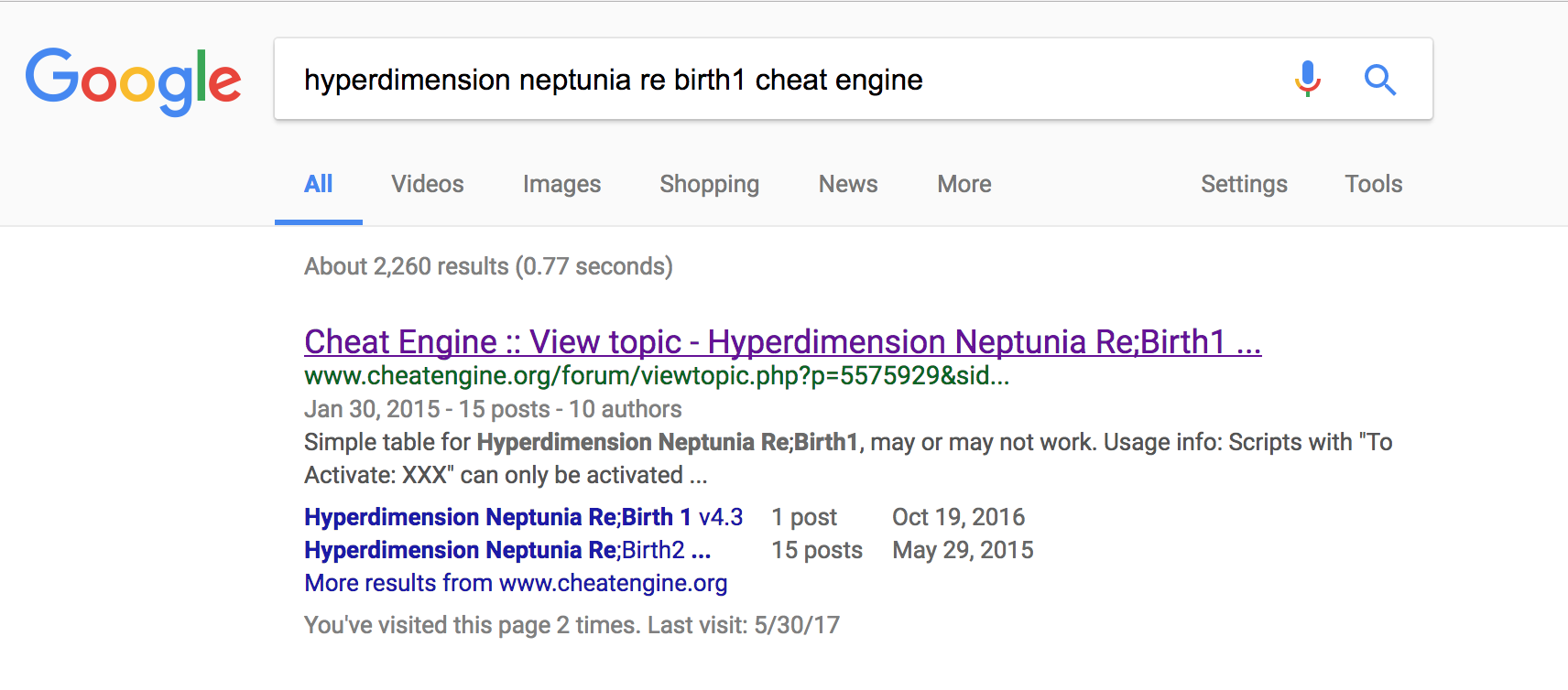Open the Hyperdimension Neptunia Re;Birth 1 v4.3 sitelink
This screenshot has width=1568, height=690.
(x=523, y=517)
